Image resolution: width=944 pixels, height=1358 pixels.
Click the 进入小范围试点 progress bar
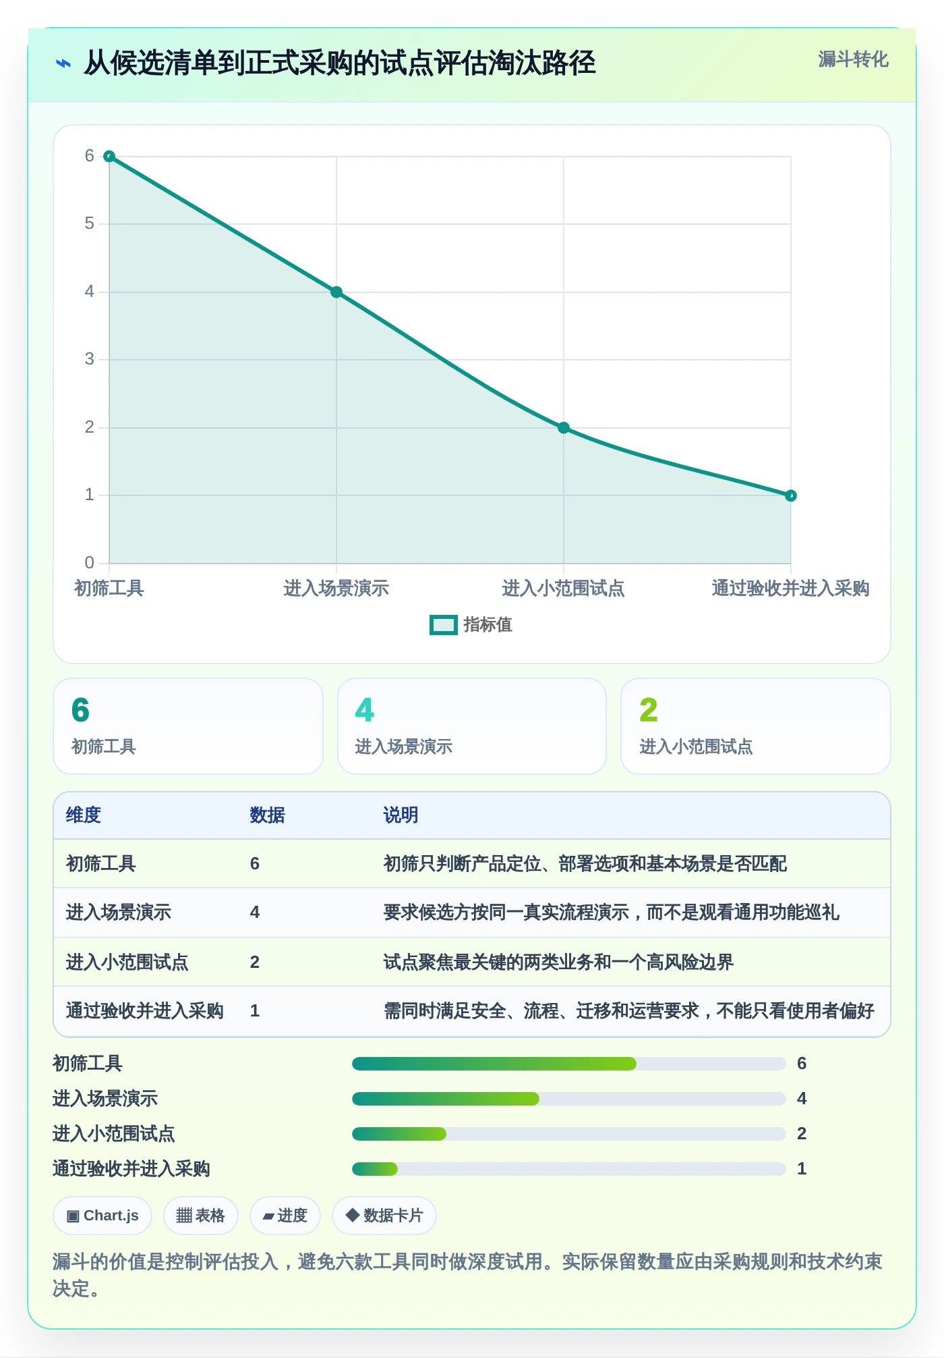click(569, 1134)
